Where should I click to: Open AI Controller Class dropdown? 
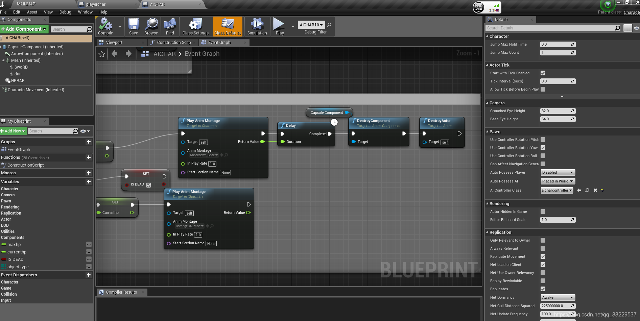tap(556, 190)
